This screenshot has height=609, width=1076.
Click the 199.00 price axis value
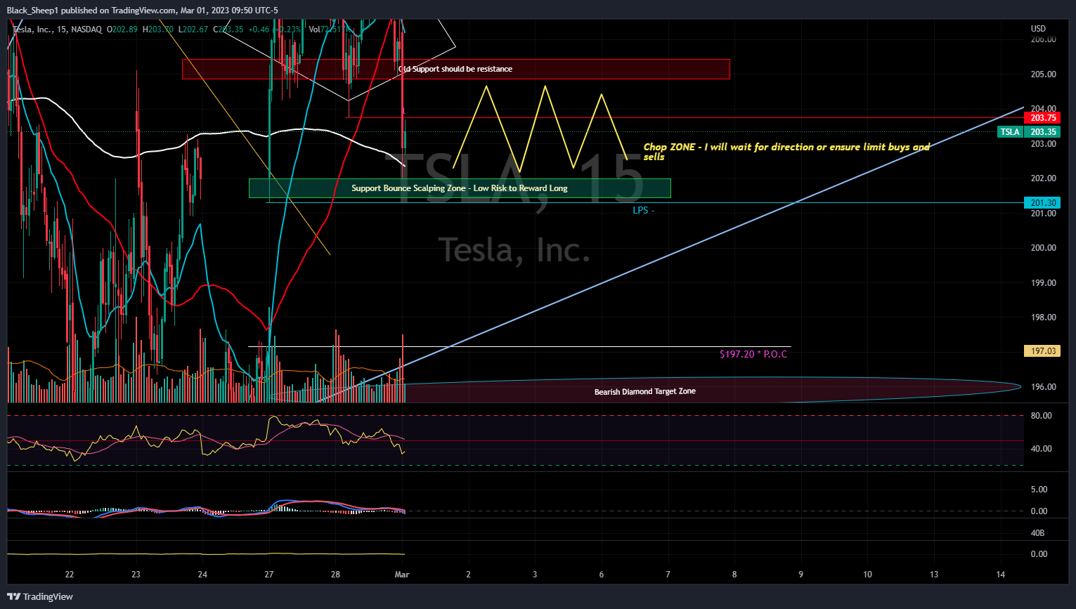(1043, 283)
